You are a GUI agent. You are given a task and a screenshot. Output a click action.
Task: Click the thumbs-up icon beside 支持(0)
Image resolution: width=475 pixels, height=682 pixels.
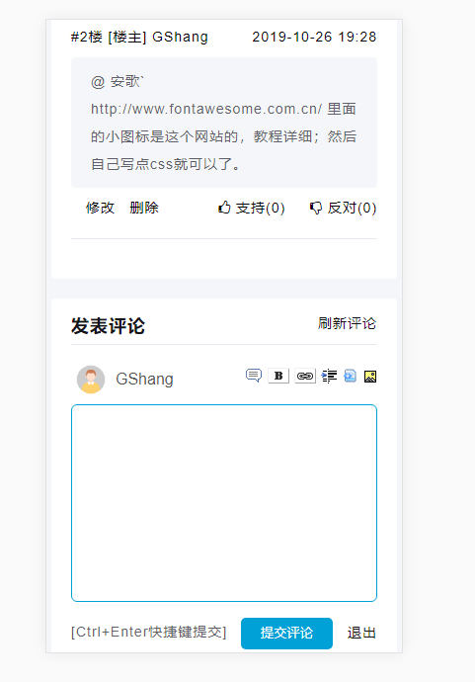(x=224, y=208)
